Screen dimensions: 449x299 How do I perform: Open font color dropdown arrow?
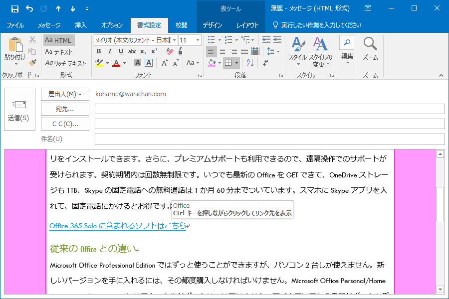(x=125, y=63)
